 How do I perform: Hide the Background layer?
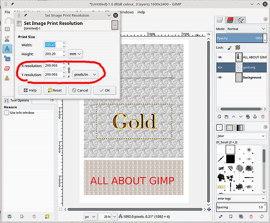(x=220, y=77)
